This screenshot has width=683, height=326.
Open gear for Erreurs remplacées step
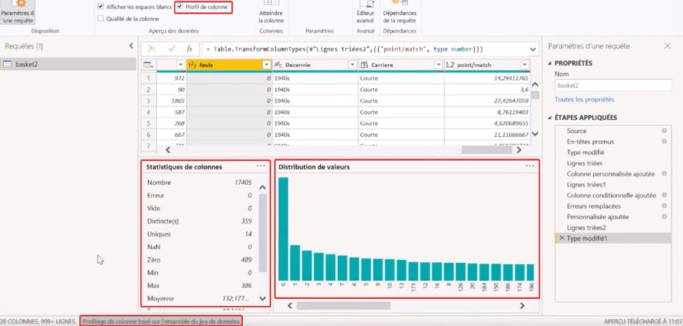coord(664,206)
